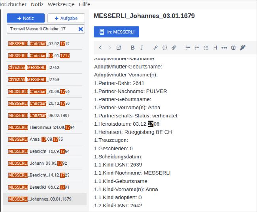
Task: Insert code block with braces icon
Action: click(x=164, y=48)
